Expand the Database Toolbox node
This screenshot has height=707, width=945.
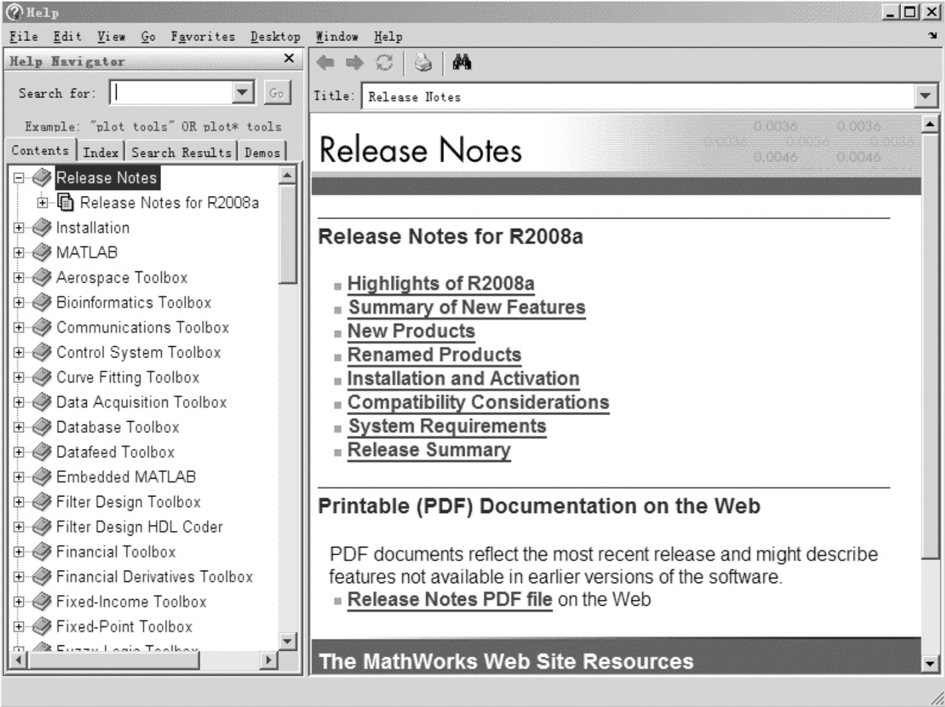[x=19, y=427]
